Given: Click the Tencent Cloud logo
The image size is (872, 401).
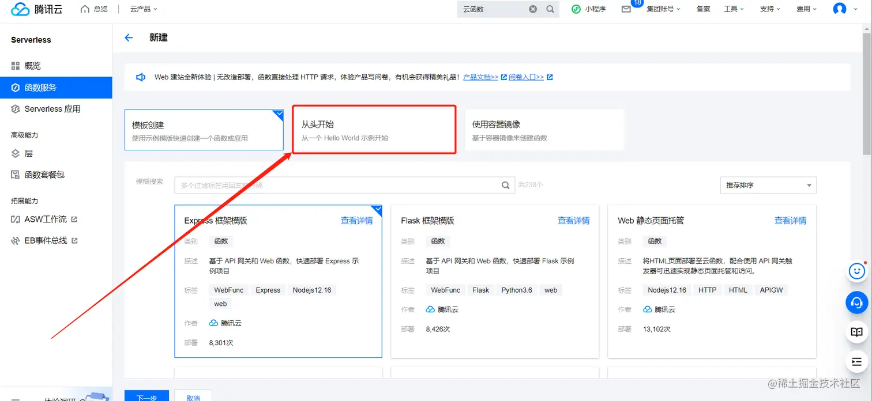Looking at the screenshot, I should (37, 9).
